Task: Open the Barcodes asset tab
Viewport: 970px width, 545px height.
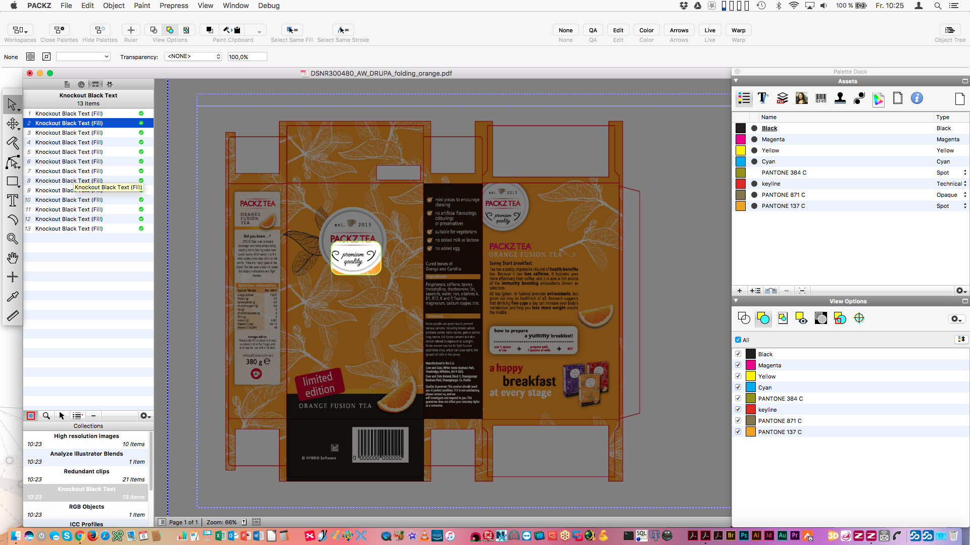Action: tap(821, 98)
